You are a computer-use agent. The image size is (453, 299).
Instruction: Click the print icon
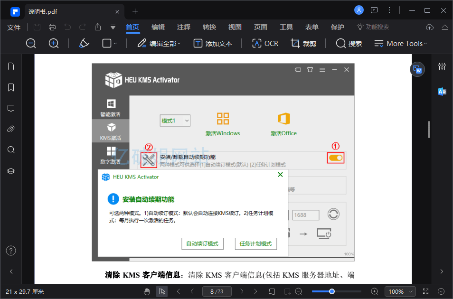[52, 27]
